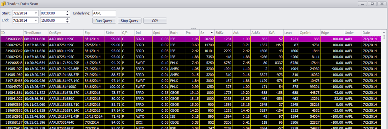
Task: Sort by the Exp column header
Action: pos(94,33)
